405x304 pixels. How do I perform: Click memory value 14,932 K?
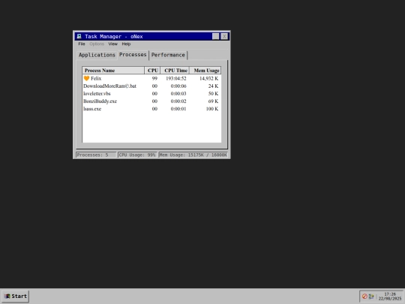click(209, 78)
